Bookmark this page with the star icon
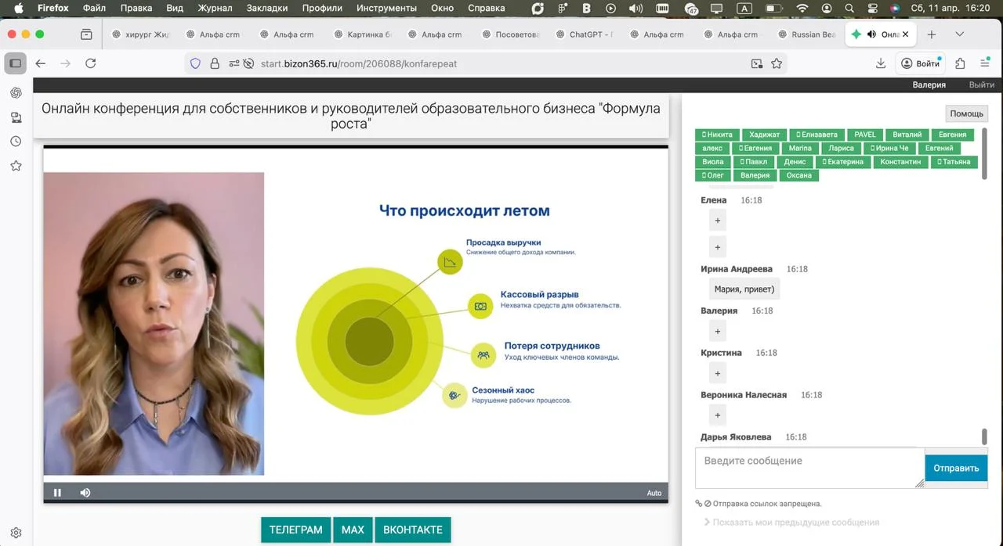Viewport: 1003px width, 546px height. click(777, 63)
